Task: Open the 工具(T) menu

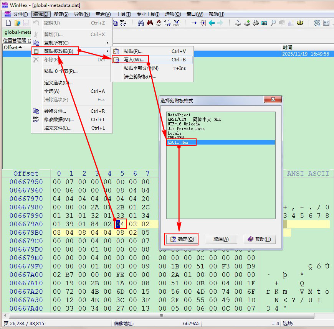Action: (x=123, y=14)
